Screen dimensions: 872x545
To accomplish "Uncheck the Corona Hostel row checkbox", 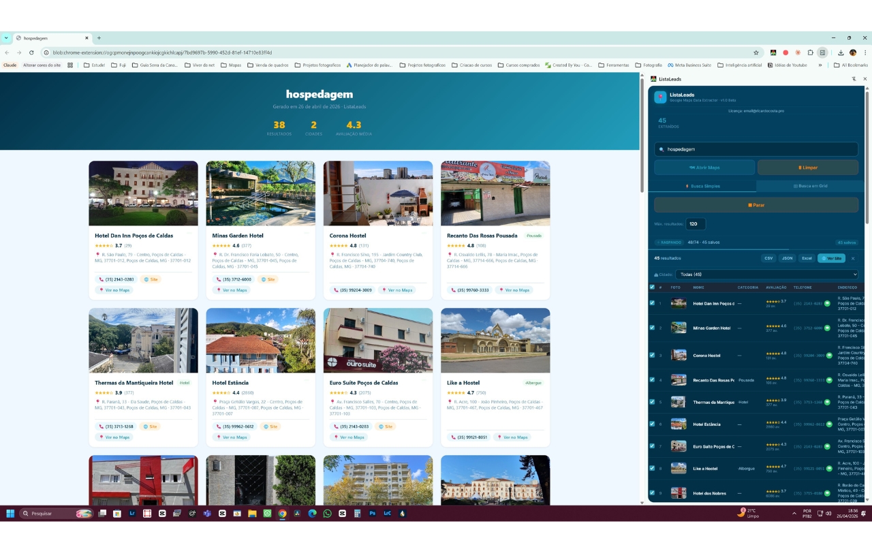I will (x=652, y=355).
